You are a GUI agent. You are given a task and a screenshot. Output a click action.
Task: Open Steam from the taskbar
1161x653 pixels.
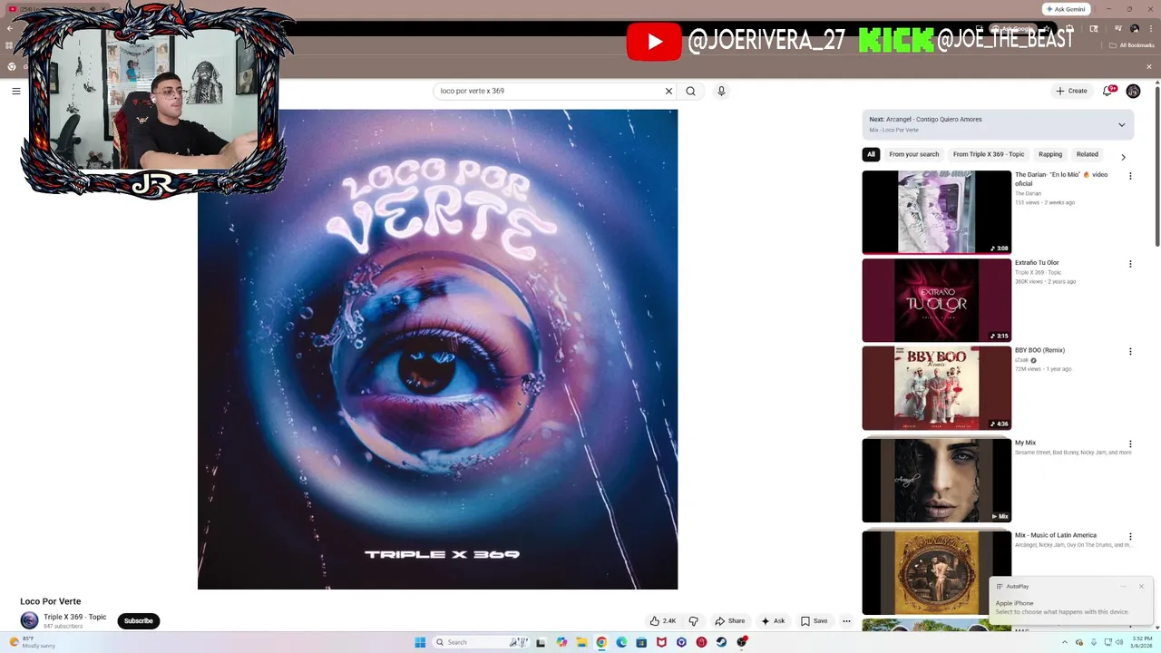click(x=721, y=642)
